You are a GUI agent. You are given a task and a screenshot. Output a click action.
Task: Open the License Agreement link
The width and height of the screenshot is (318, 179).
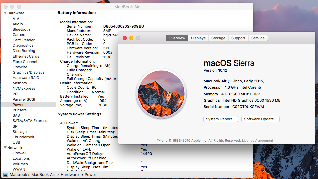[x=257, y=141]
